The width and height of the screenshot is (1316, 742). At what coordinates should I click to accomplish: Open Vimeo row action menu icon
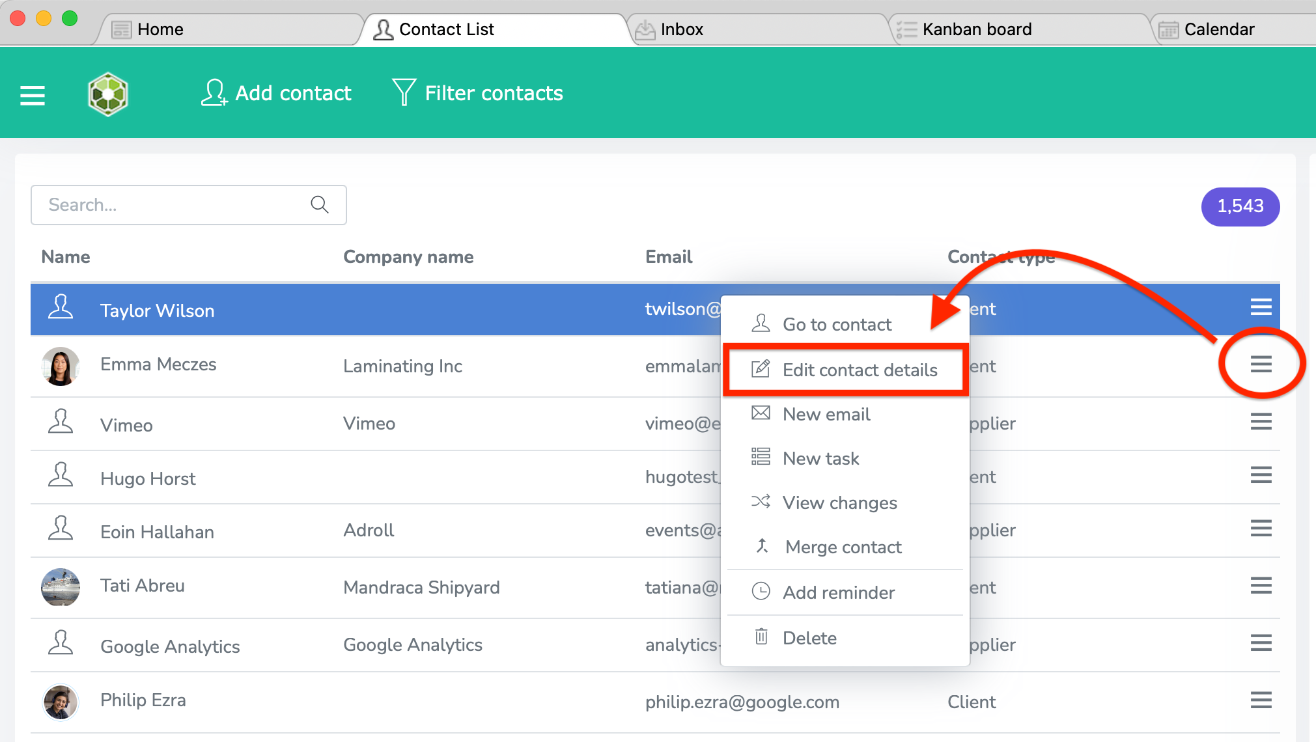1261,422
